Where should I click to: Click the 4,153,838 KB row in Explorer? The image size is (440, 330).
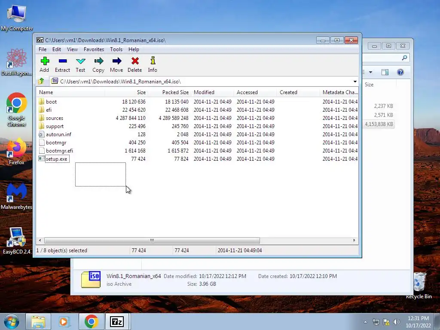379,124
